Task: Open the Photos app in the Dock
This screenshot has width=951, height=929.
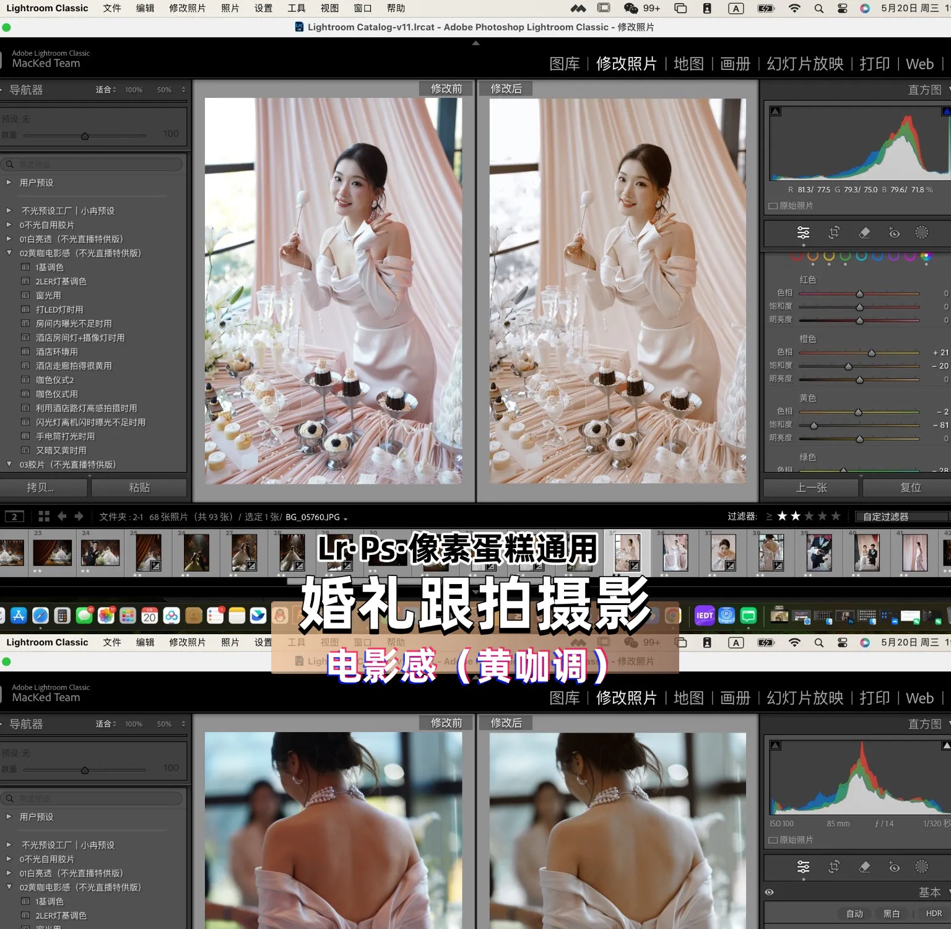Action: tap(106, 615)
